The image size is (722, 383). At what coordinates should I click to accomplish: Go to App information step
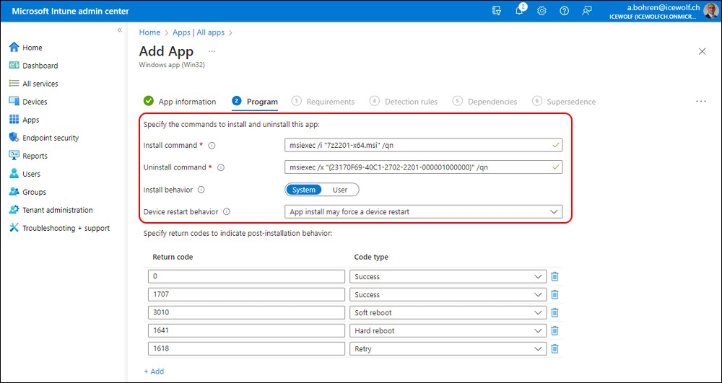180,101
